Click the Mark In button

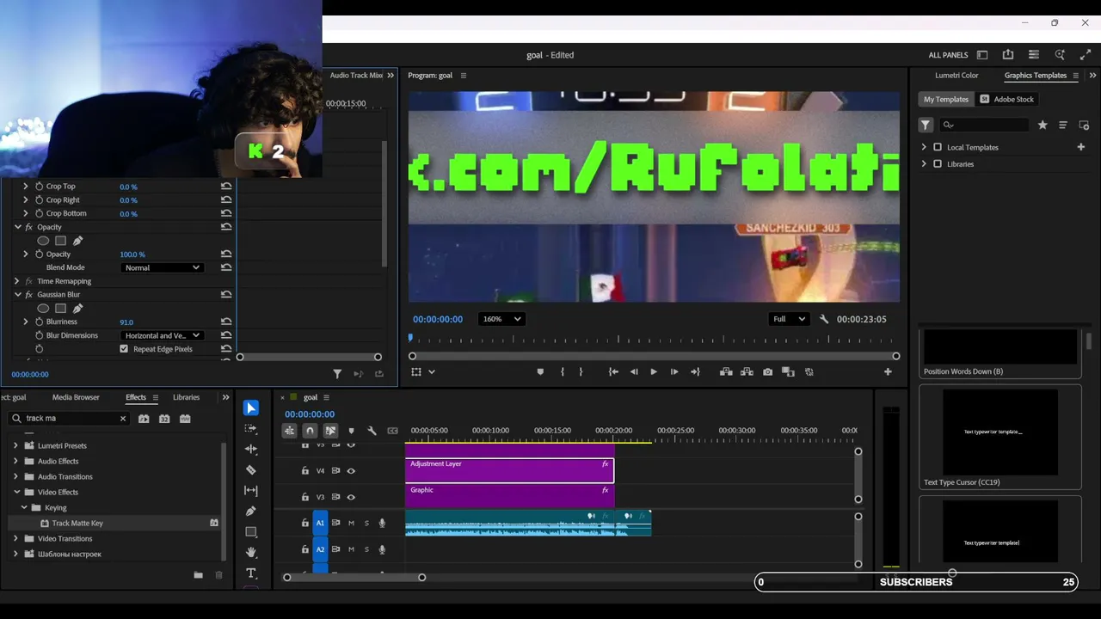click(562, 372)
